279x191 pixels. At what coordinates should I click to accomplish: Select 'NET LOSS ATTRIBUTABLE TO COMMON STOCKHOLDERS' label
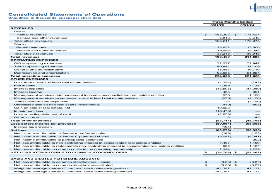(x=69, y=153)
